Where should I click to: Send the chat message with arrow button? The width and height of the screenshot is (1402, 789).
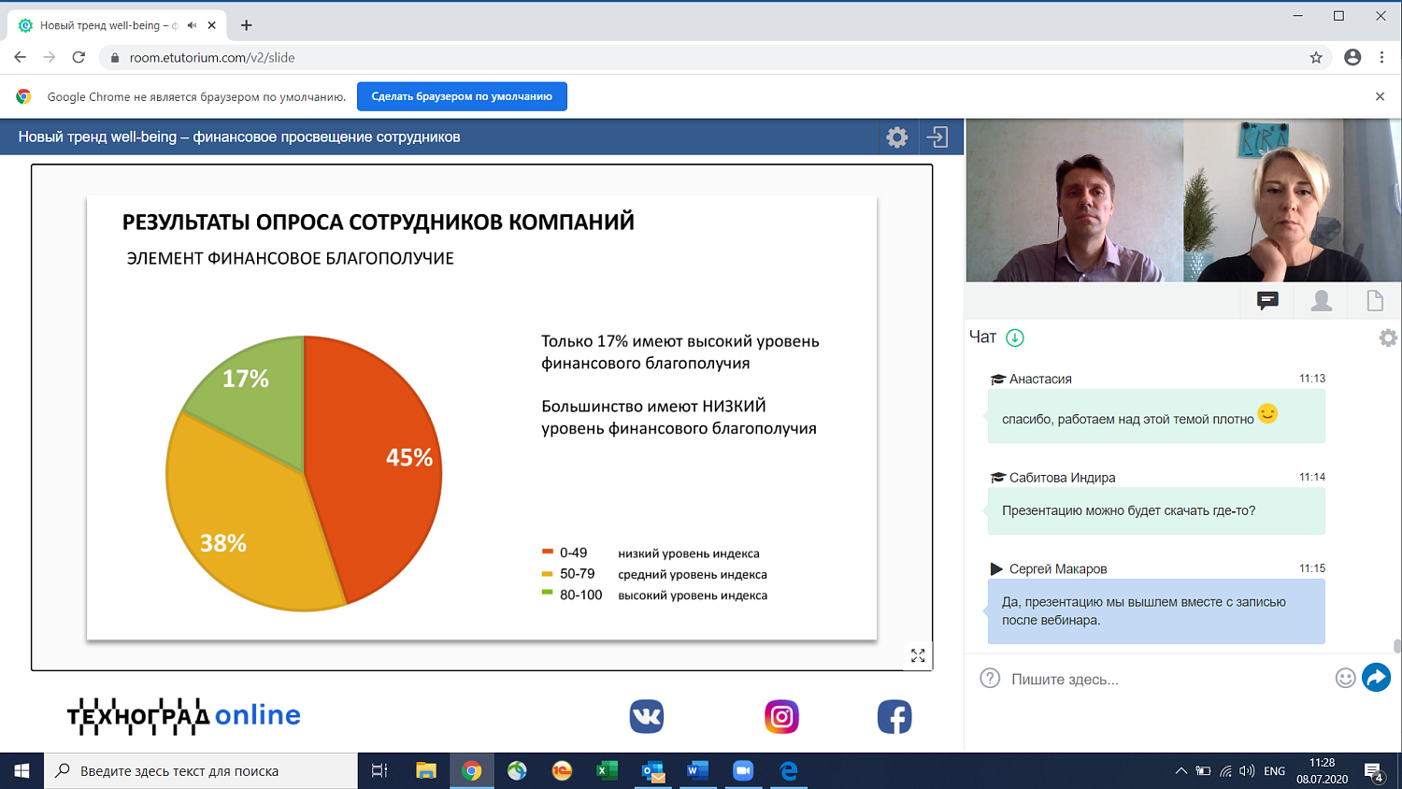click(1376, 678)
